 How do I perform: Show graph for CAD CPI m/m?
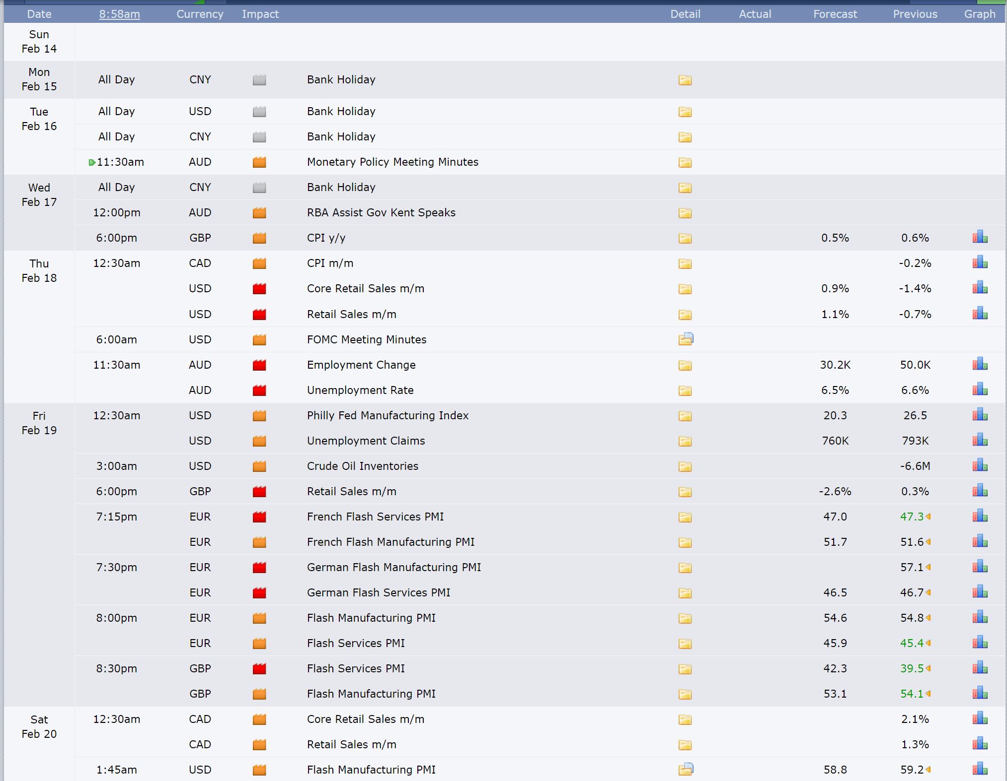(980, 262)
